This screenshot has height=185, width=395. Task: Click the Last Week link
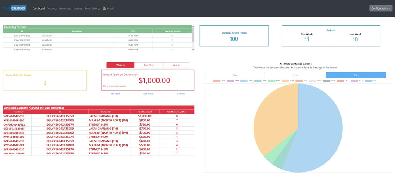click(x=148, y=94)
